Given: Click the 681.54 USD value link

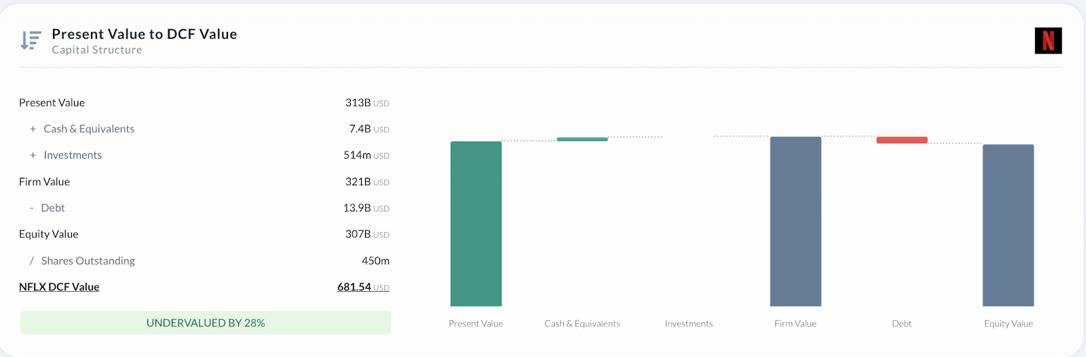Looking at the screenshot, I should pyautogui.click(x=363, y=287).
